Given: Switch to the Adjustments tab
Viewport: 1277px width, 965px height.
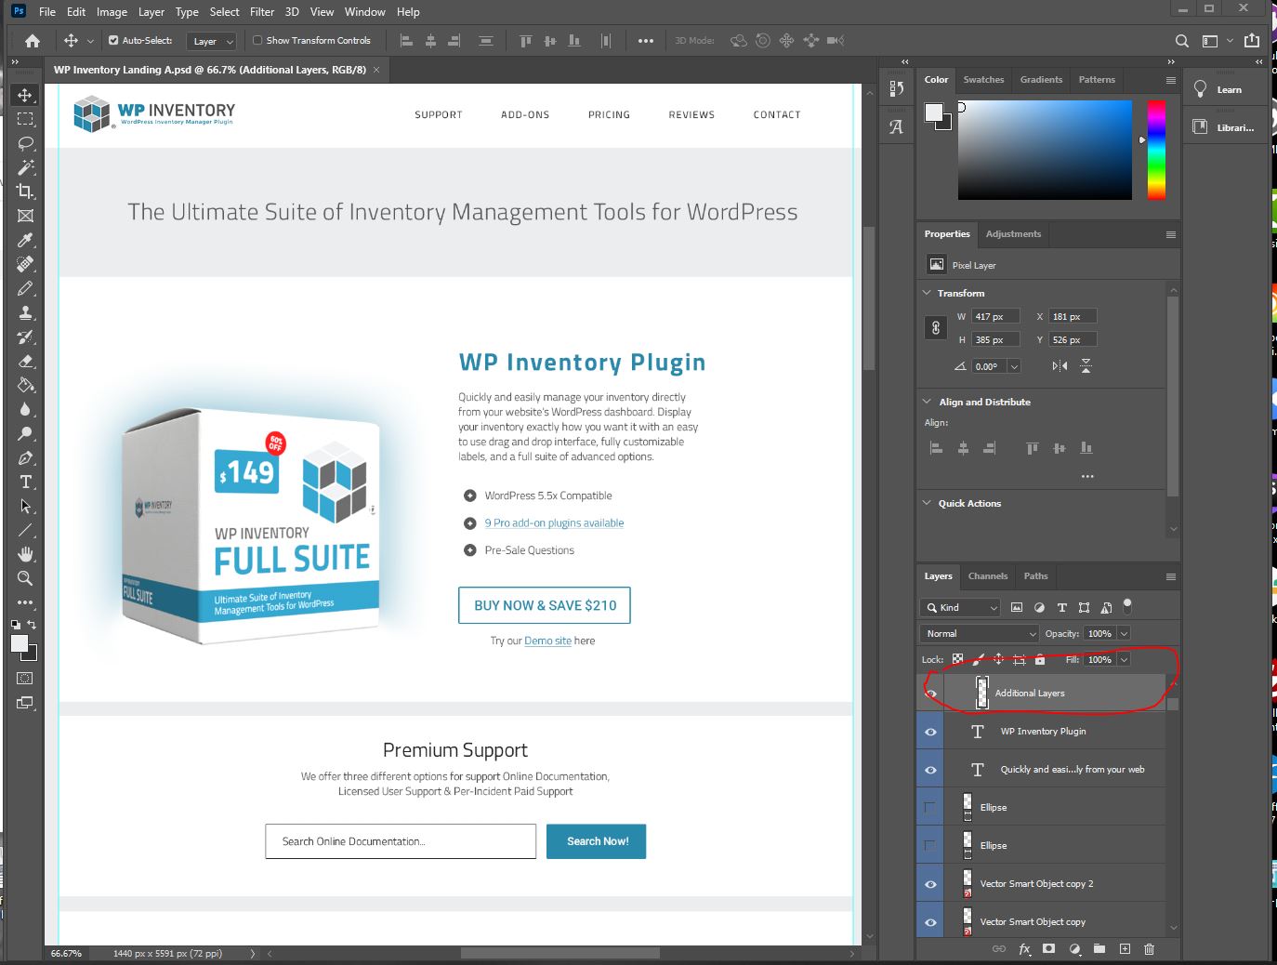Looking at the screenshot, I should (x=1013, y=234).
